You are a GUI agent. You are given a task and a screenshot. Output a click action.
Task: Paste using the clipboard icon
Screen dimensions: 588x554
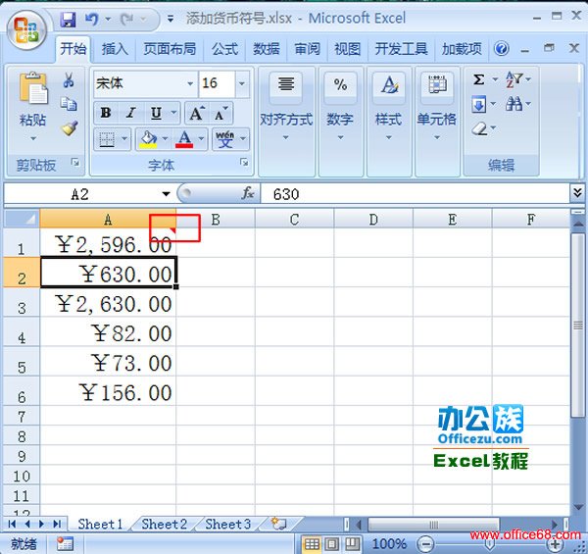33,88
